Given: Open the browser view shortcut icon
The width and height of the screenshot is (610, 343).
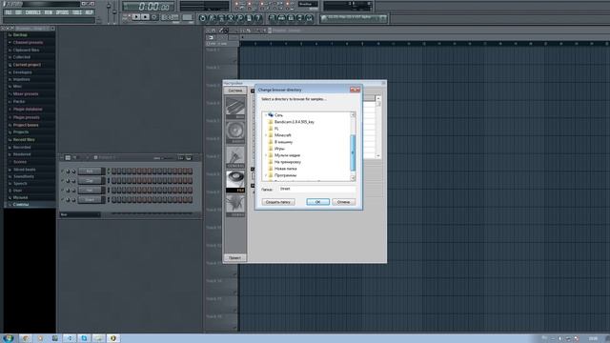Looking at the screenshot, I should click(300, 18).
